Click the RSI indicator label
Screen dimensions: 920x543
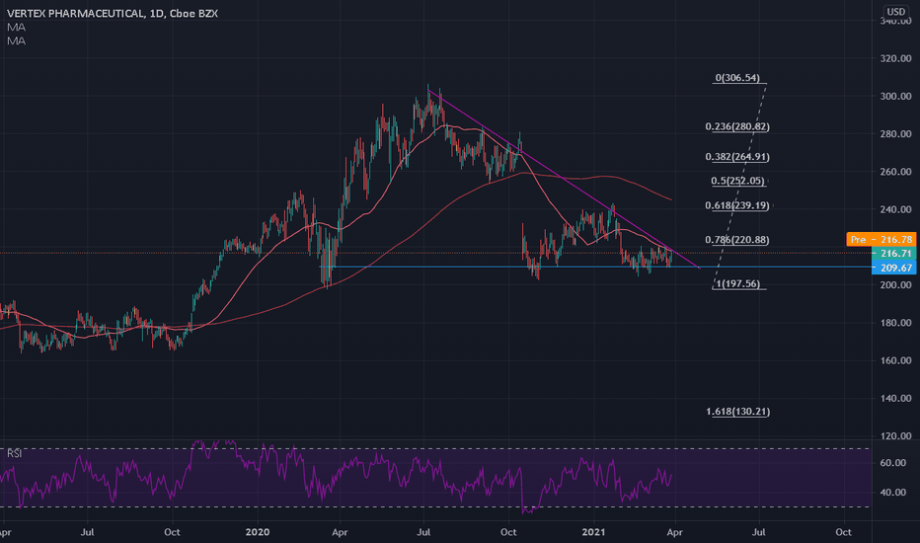tap(15, 453)
